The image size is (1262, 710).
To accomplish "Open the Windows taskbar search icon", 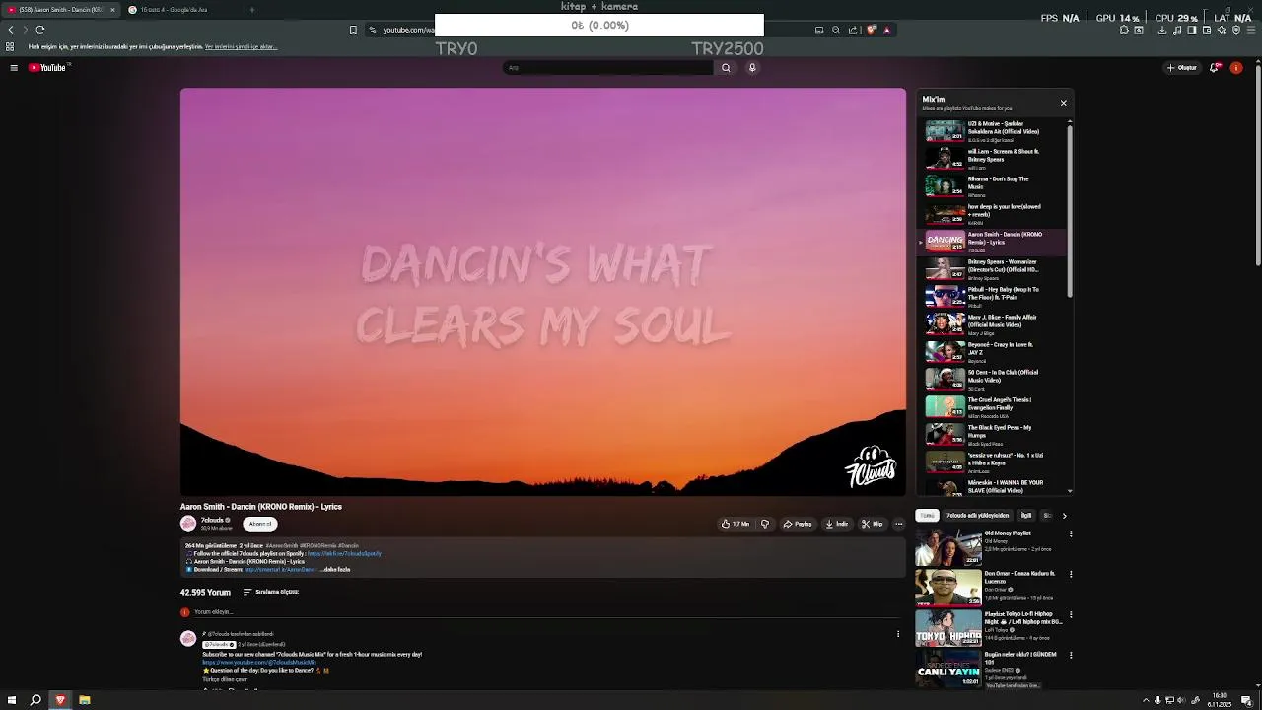I will 35,700.
